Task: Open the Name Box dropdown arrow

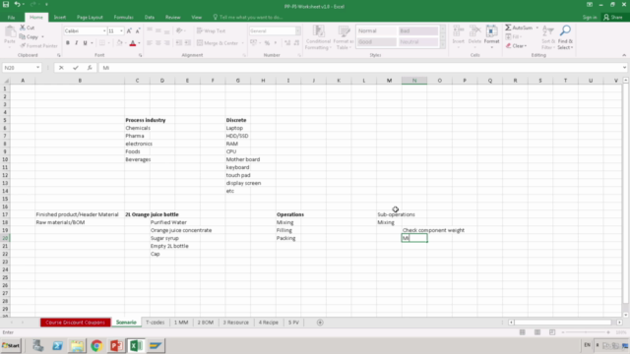Action: [37, 68]
